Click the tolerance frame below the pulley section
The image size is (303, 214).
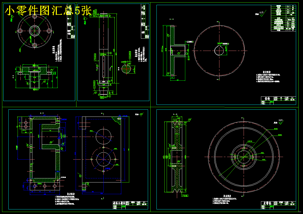(185, 195)
